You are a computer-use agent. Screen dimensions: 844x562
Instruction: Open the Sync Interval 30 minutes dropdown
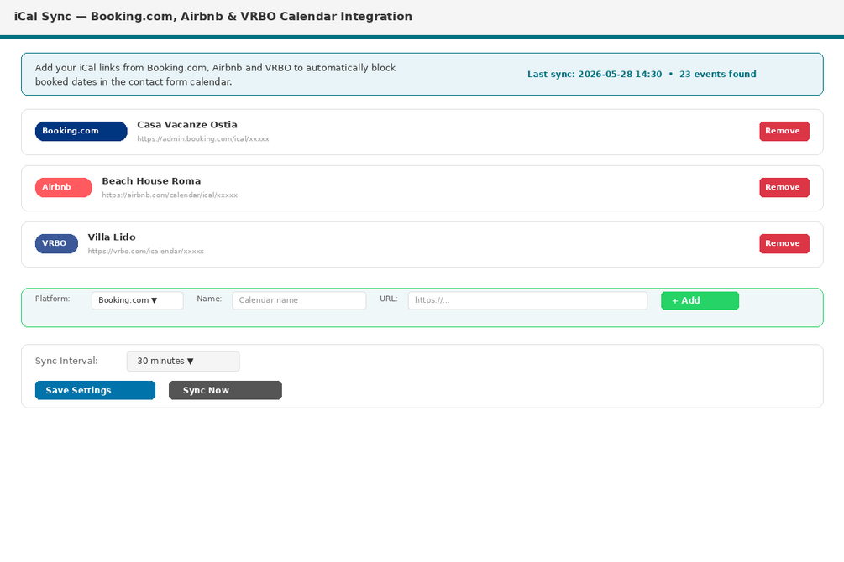183,361
